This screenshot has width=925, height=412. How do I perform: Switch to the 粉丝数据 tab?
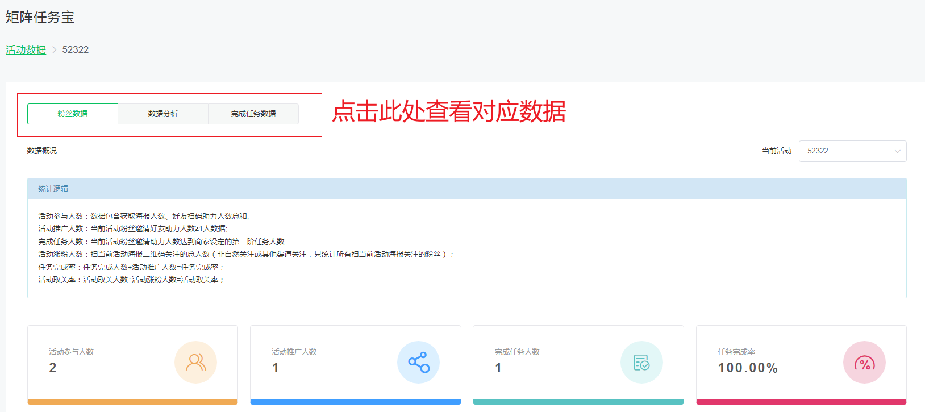[73, 114]
